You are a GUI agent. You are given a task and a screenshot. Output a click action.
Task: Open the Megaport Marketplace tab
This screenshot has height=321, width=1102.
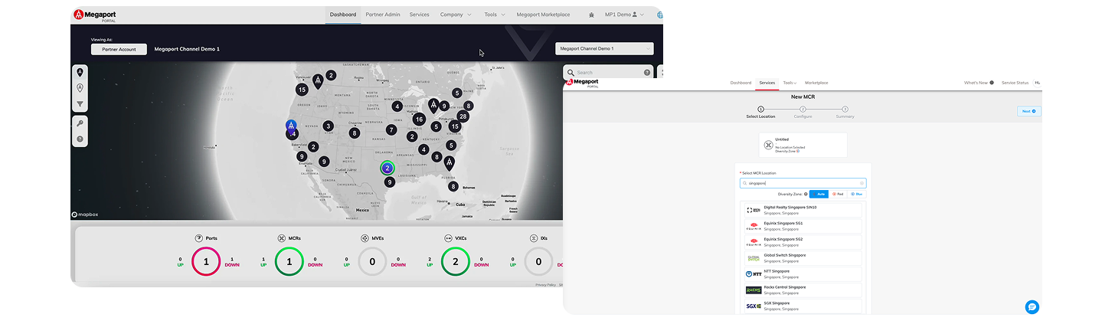[543, 15]
